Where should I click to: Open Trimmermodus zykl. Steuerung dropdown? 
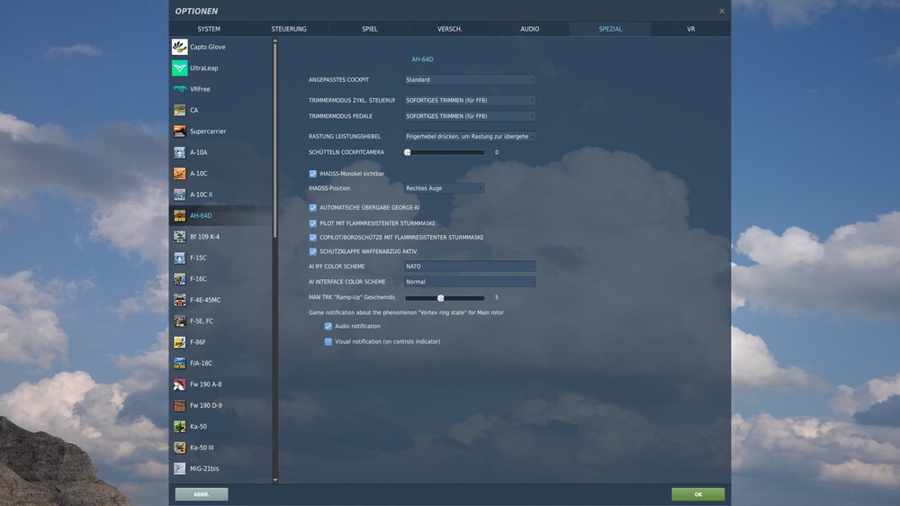coord(470,101)
